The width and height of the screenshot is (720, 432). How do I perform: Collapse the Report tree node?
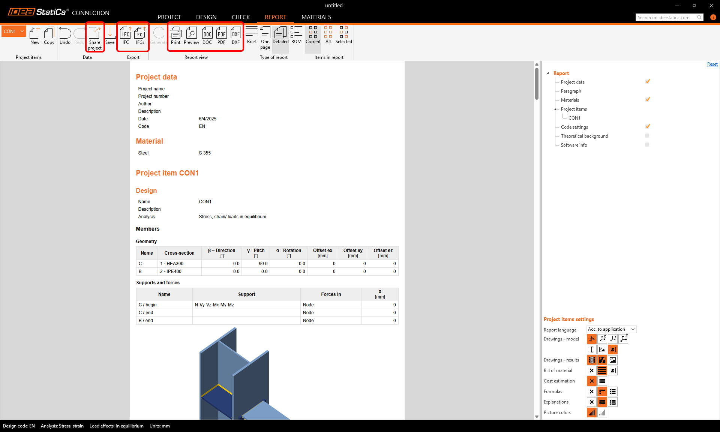(x=549, y=73)
